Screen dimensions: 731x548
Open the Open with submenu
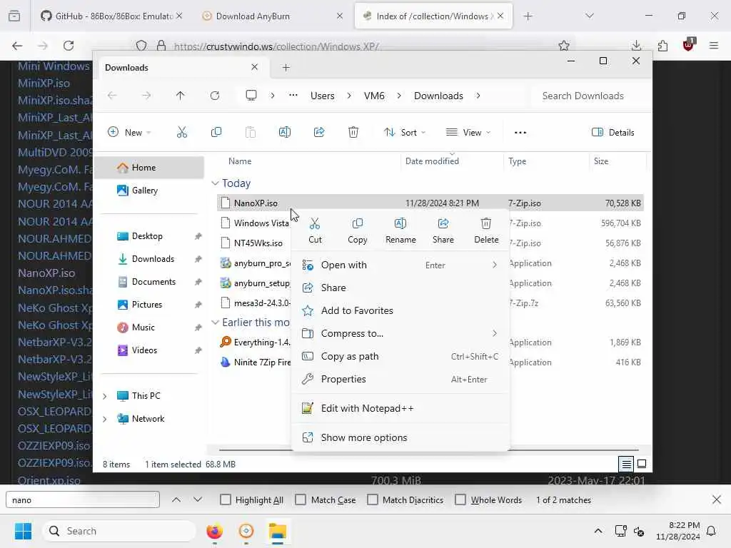(400, 265)
